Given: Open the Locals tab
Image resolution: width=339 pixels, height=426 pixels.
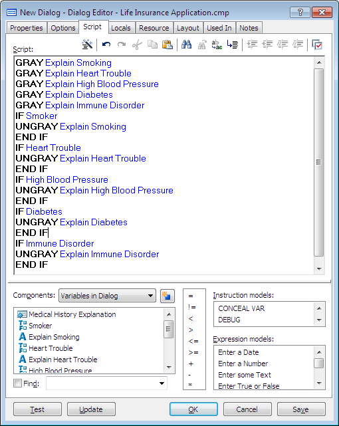Looking at the screenshot, I should (x=120, y=28).
